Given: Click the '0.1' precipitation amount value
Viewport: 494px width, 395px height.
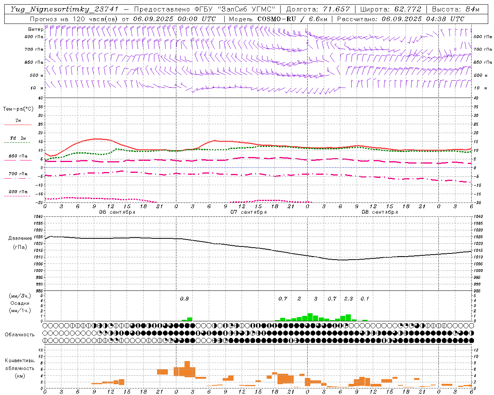Looking at the screenshot, I should click(365, 299).
